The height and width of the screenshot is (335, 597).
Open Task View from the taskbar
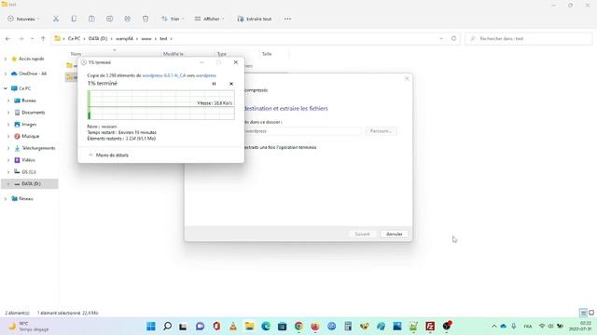(183, 327)
